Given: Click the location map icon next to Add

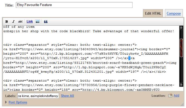Looking at the screenshot, I should (x=170, y=95).
